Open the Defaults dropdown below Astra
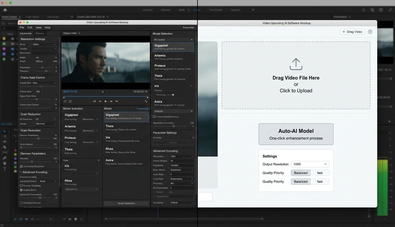 pos(173,111)
